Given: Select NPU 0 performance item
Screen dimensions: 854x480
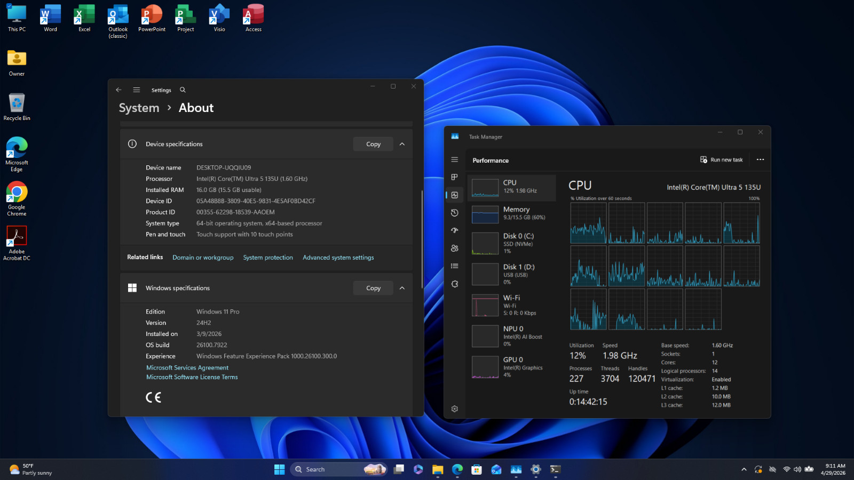Looking at the screenshot, I should (512, 336).
